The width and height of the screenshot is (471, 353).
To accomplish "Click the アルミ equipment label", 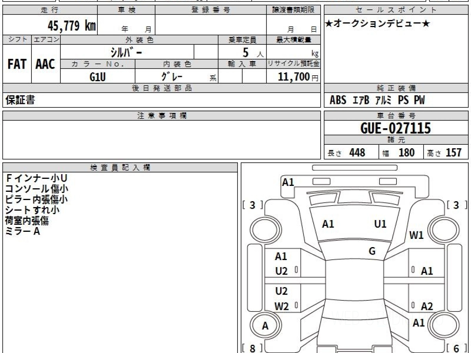I will (x=383, y=100).
